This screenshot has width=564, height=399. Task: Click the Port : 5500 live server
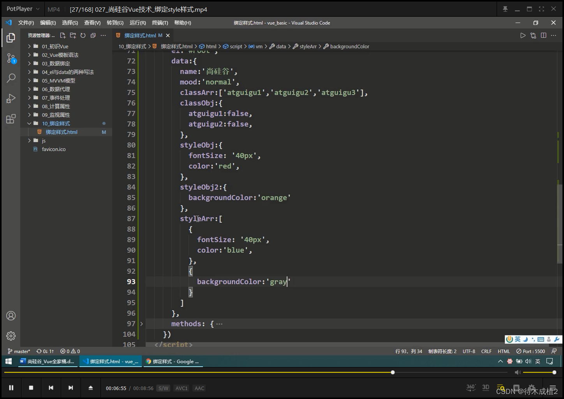531,351
